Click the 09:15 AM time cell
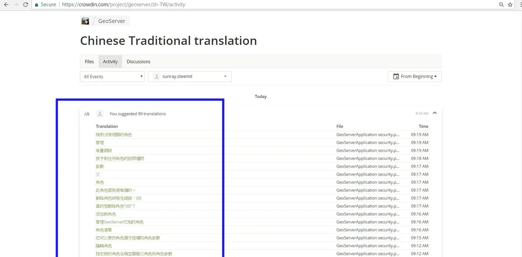Viewport: 522px width, 257px height. (x=420, y=238)
